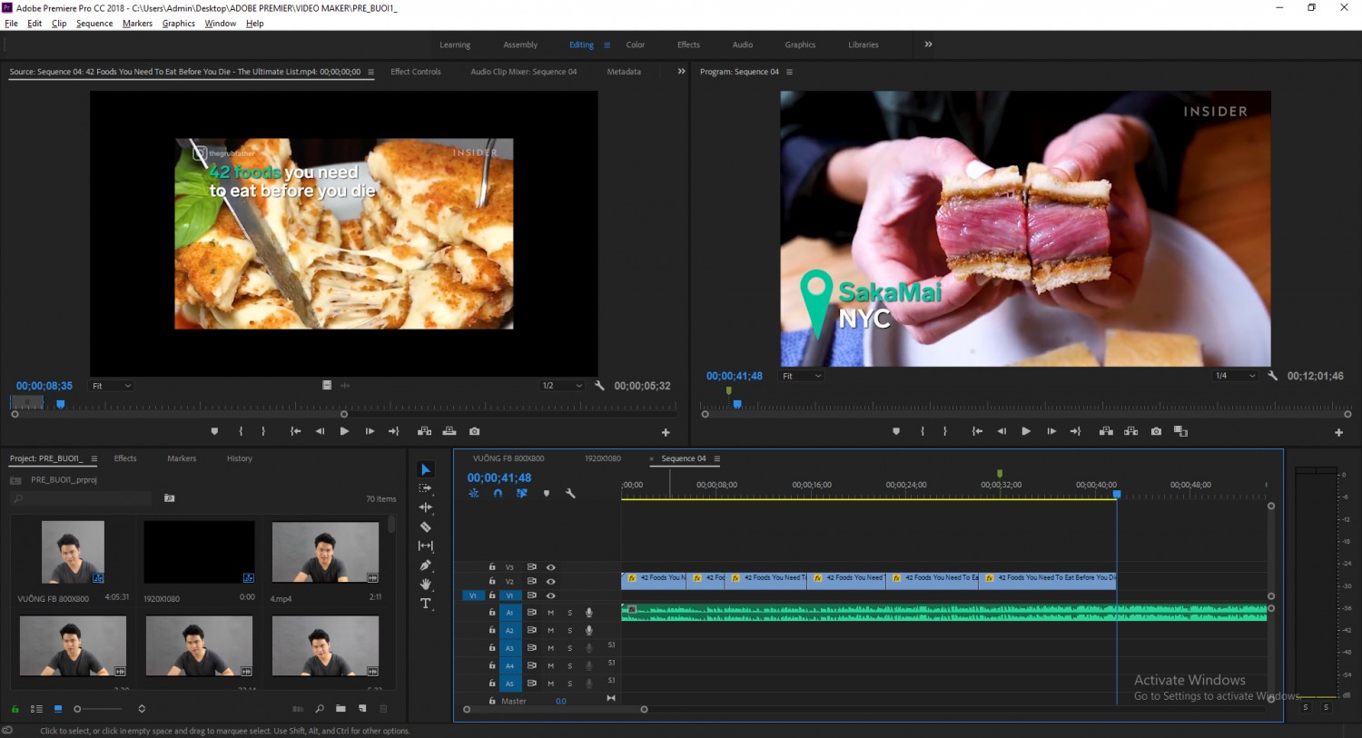Toggle V3 track output eye
Image resolution: width=1362 pixels, height=738 pixels.
coord(550,567)
